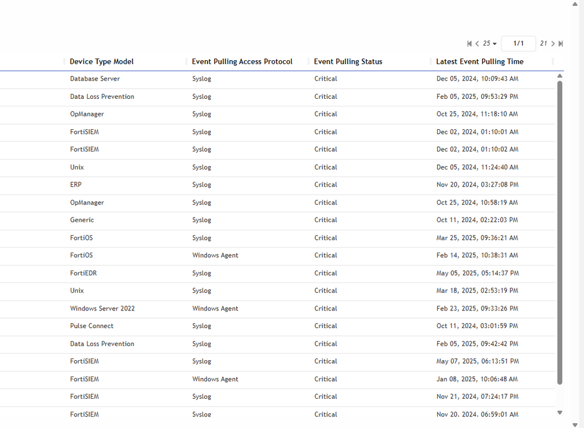Go to the previous page arrow
This screenshot has width=584, height=428.
(x=477, y=44)
